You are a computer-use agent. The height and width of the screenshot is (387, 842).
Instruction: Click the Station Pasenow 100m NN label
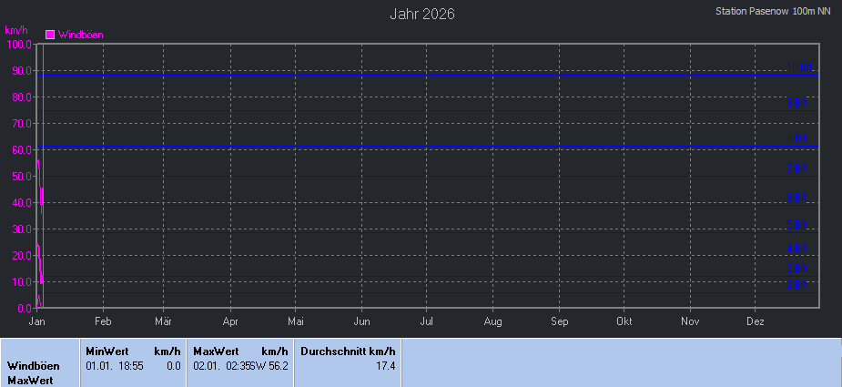coord(773,12)
